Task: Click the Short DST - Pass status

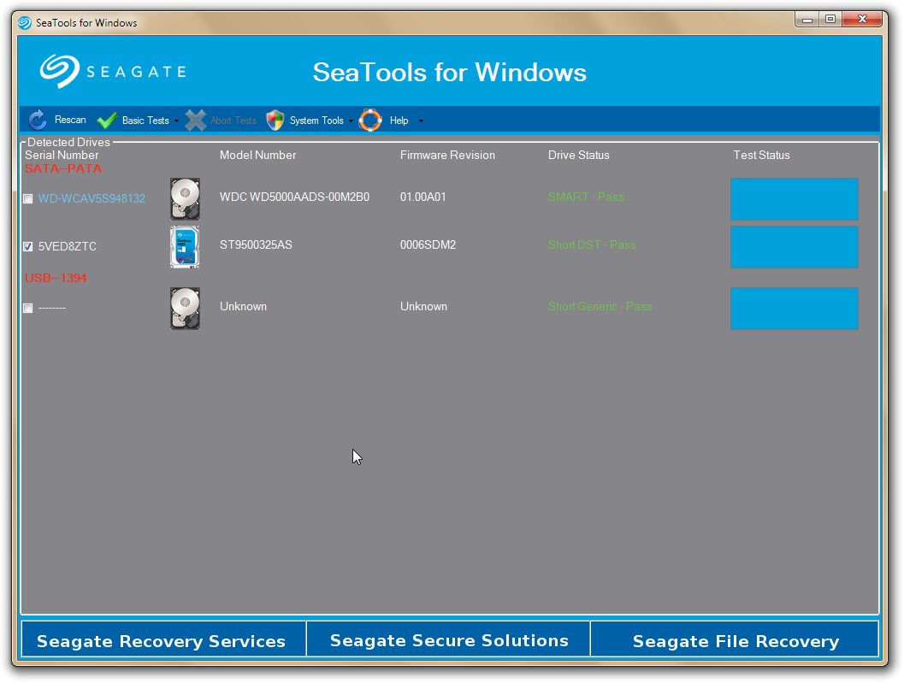Action: (x=592, y=245)
